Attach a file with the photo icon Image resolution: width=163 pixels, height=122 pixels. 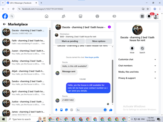[x=61, y=110]
